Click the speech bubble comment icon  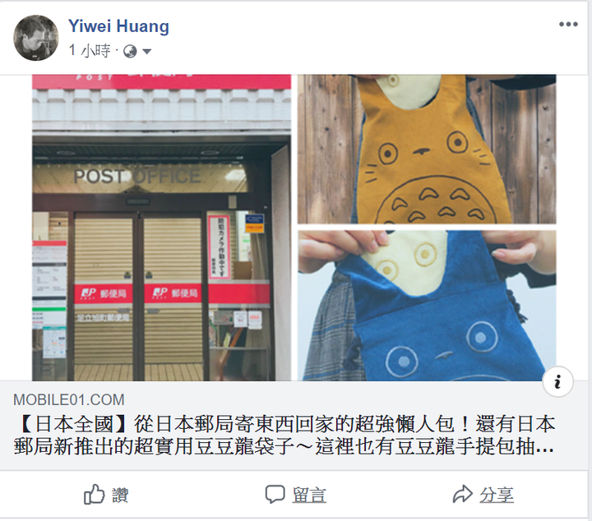pos(275,494)
